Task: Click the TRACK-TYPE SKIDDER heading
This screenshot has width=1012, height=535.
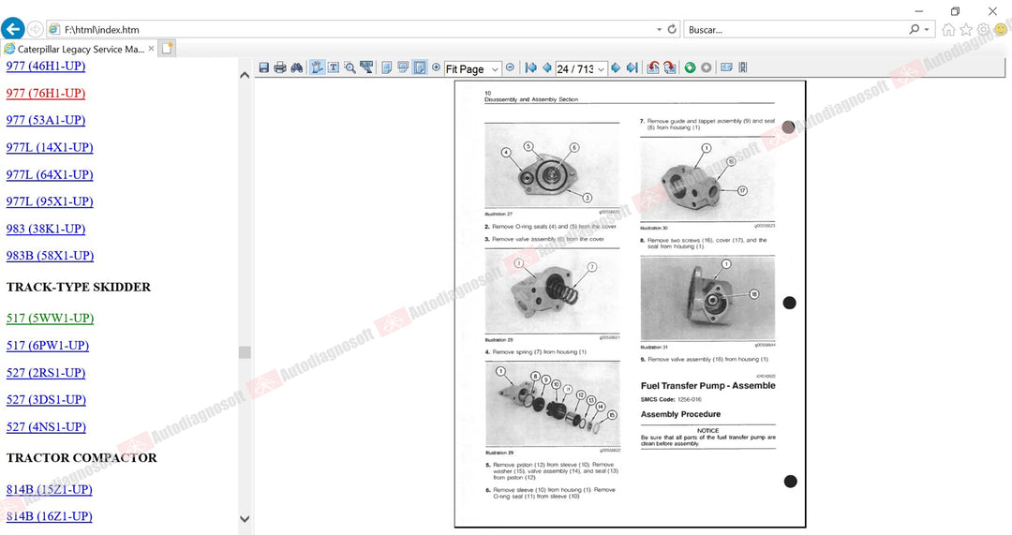Action: pyautogui.click(x=79, y=288)
